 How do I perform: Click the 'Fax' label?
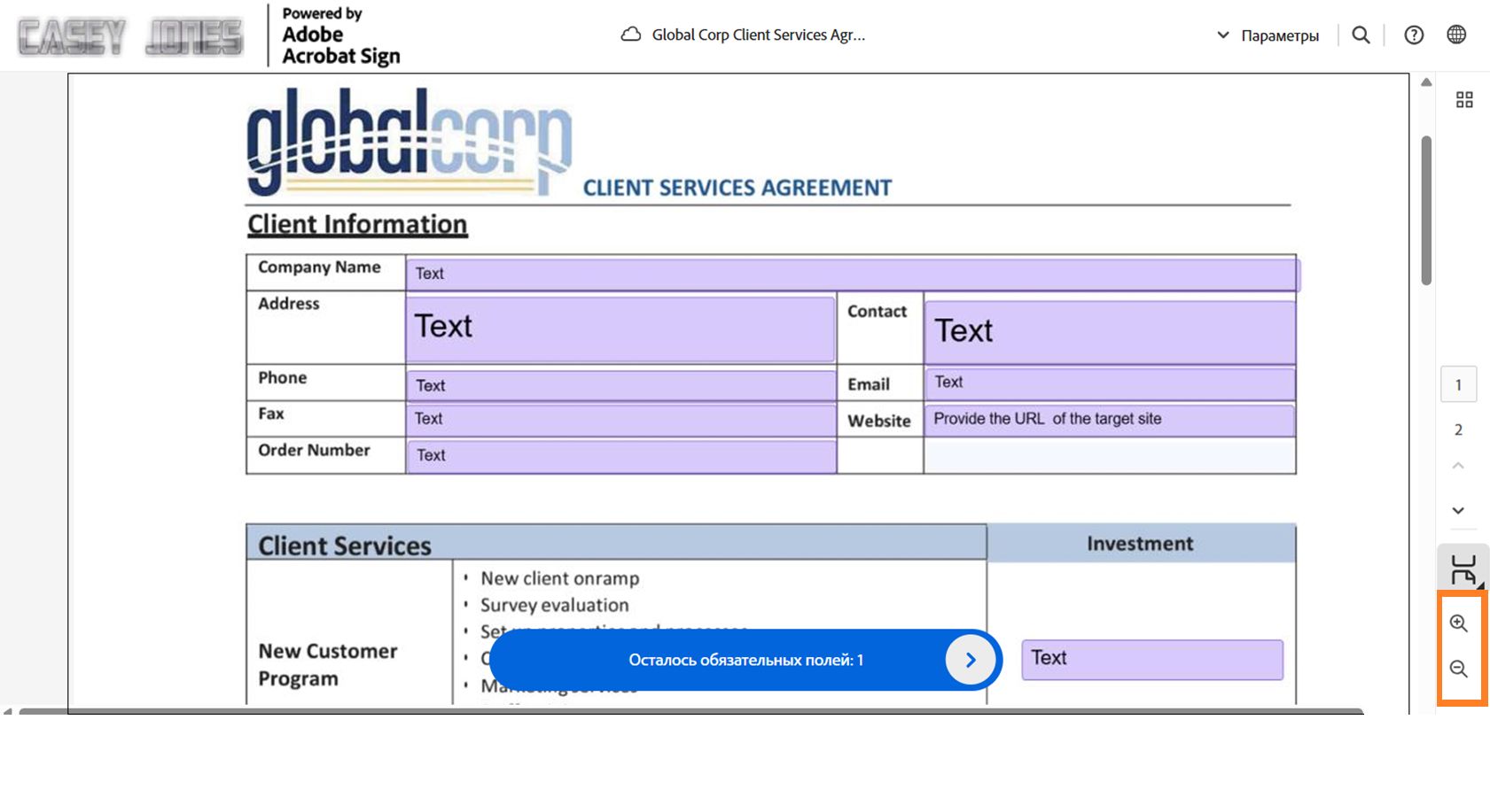(x=271, y=414)
